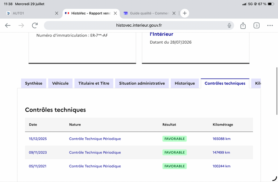This screenshot has height=182, width=278.
Task: Go back with the browser back arrow
Action: coord(8,25)
